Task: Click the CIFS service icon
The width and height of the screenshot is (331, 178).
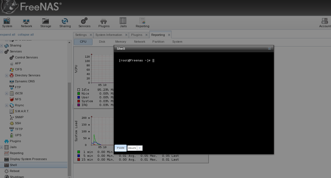Action: pyautogui.click(x=12, y=69)
